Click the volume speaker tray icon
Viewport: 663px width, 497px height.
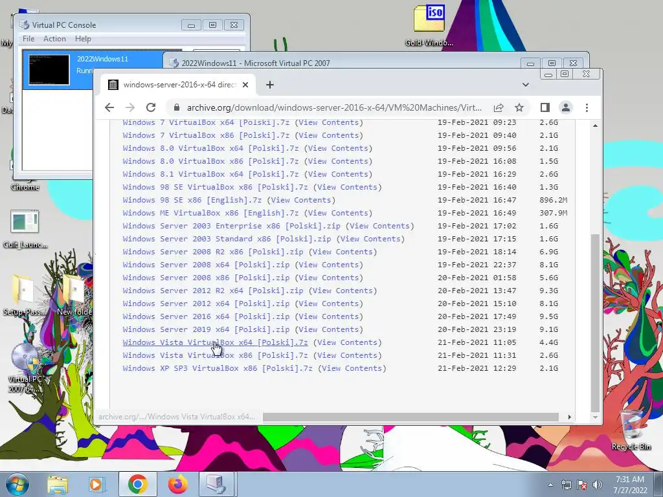click(x=598, y=485)
